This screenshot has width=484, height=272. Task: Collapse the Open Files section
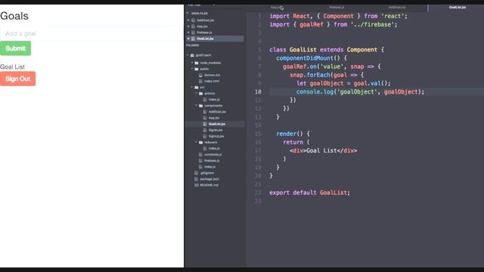(x=188, y=14)
